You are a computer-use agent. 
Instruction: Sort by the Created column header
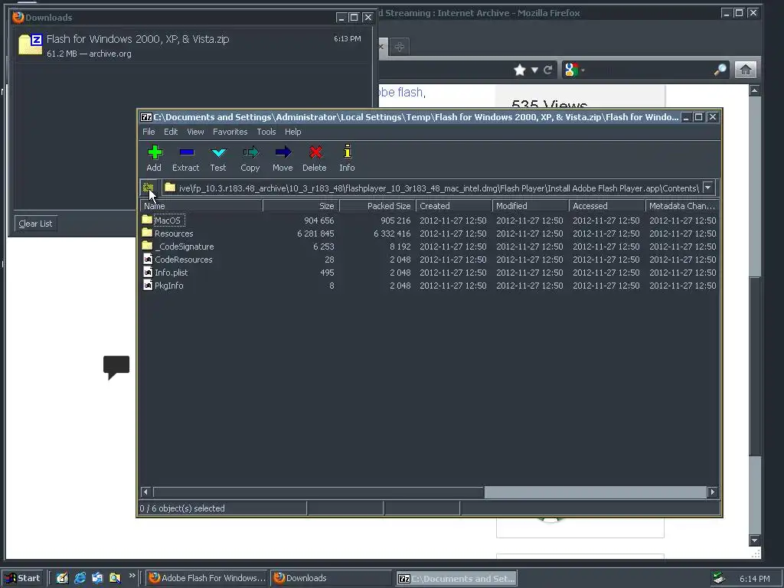tap(454, 206)
